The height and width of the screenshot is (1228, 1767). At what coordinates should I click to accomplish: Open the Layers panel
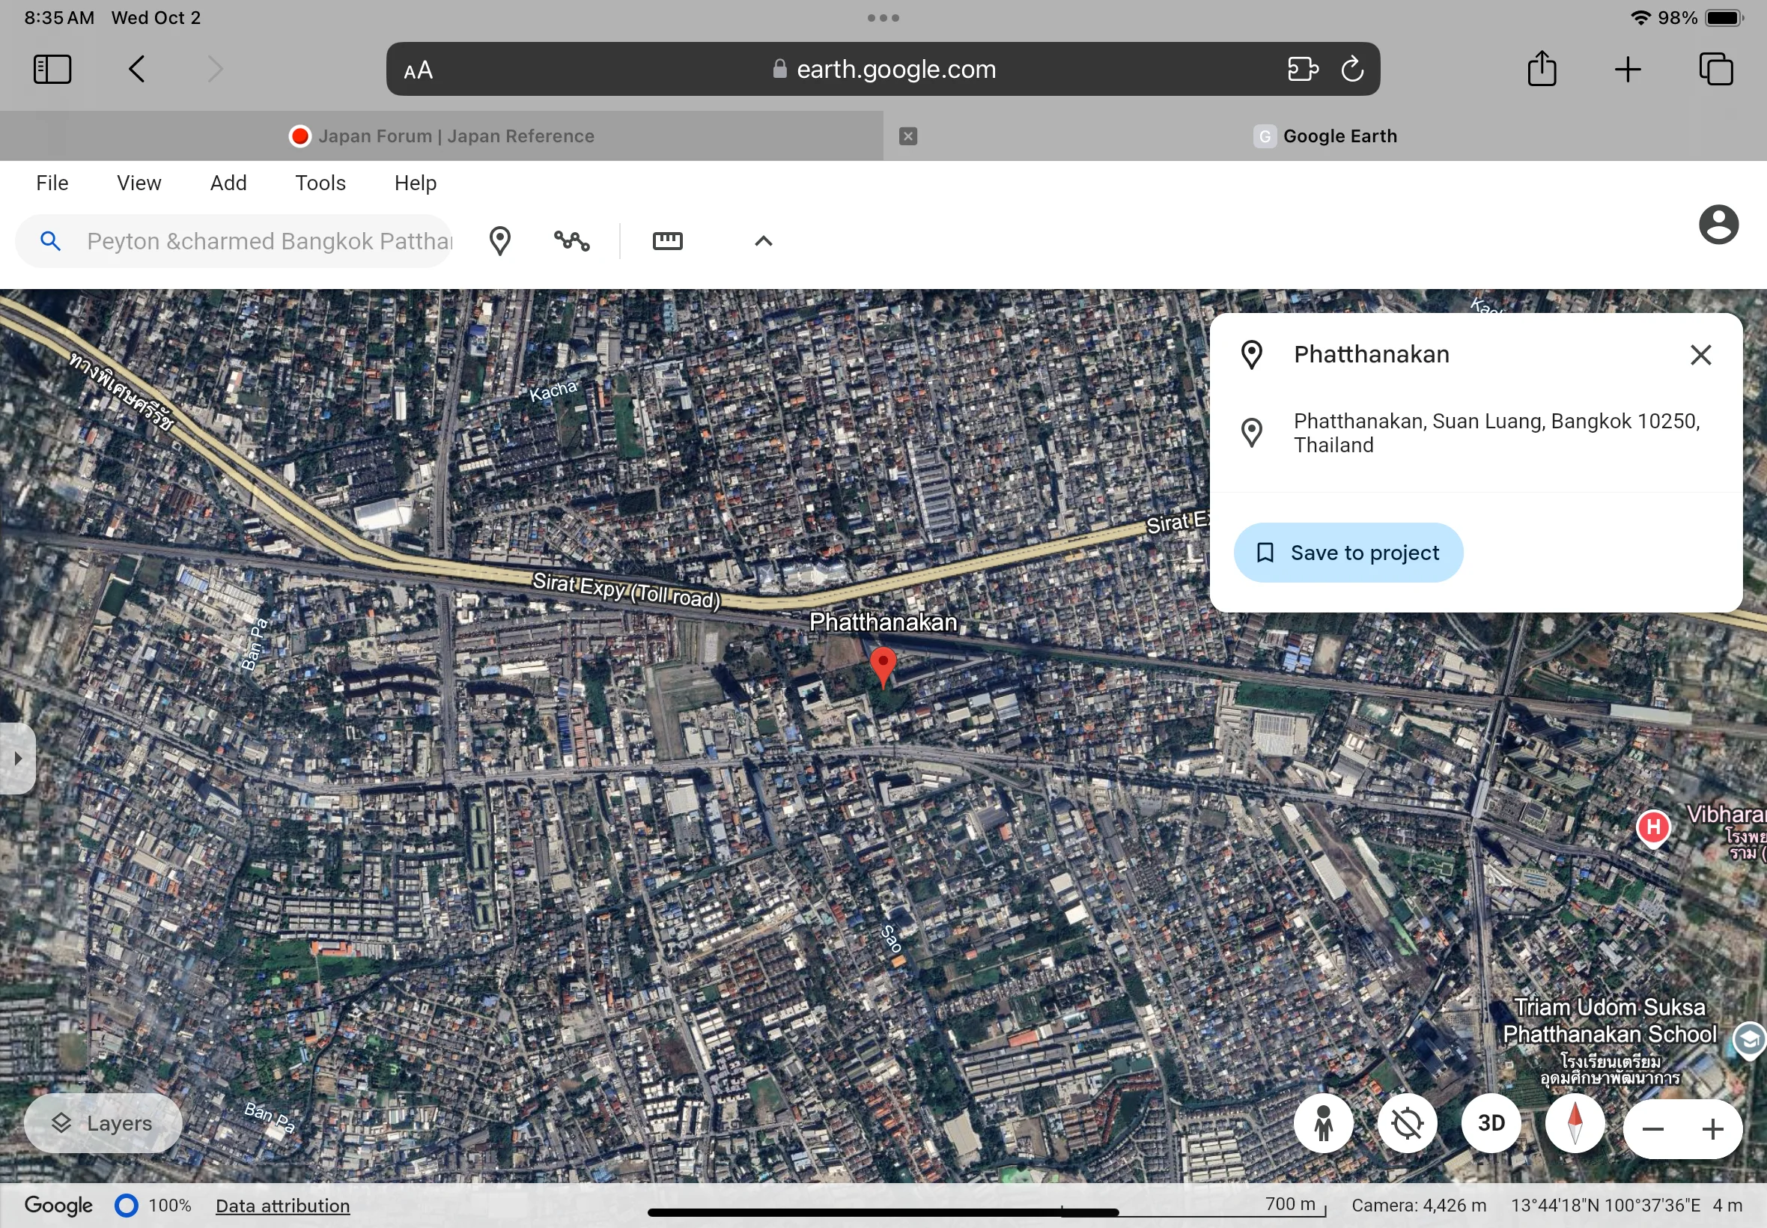(x=103, y=1123)
